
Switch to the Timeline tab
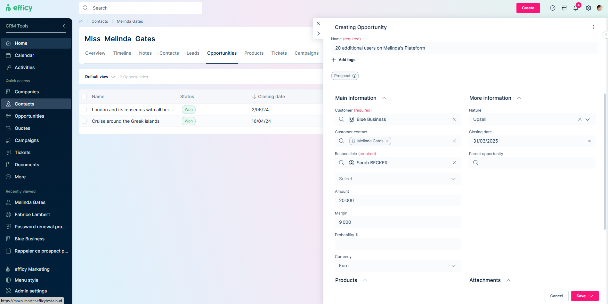tap(122, 53)
